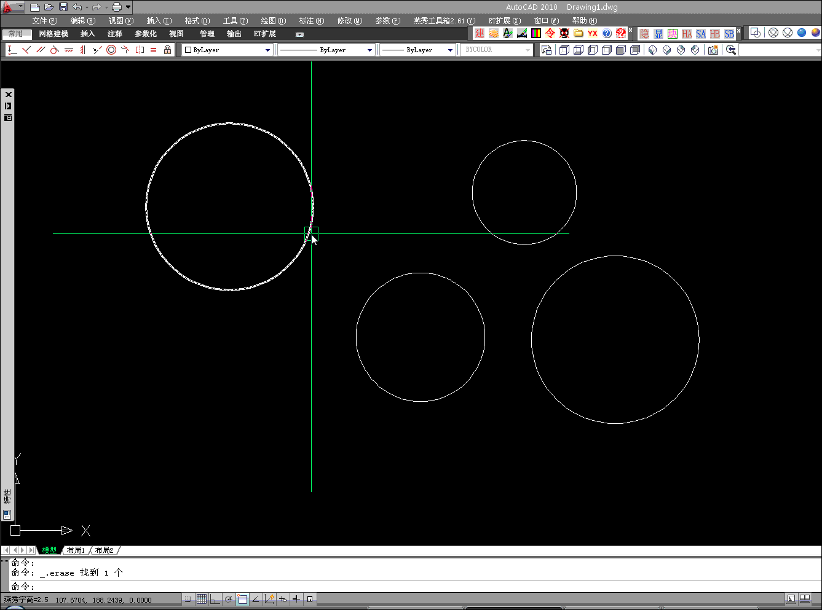The image size is (822, 610).
Task: Click the SA toolbar button
Action: [701, 34]
